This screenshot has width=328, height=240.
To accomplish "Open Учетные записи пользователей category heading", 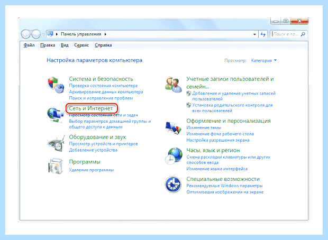I will pos(230,82).
